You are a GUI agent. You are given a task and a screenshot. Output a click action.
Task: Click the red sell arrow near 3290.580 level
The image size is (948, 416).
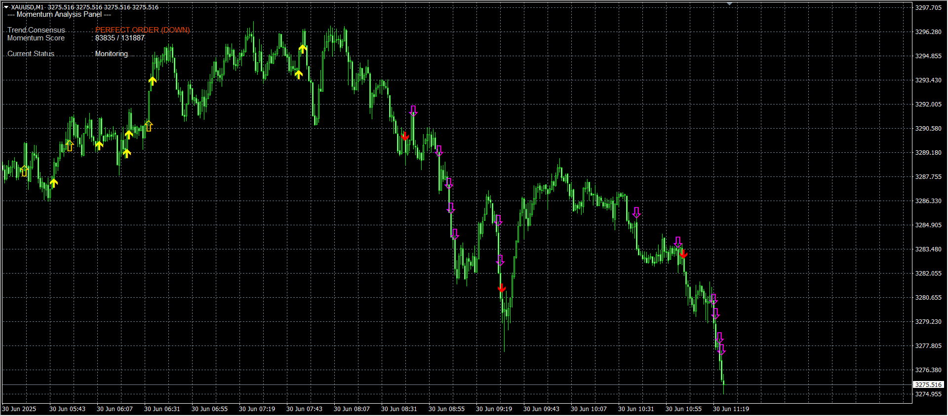[405, 137]
